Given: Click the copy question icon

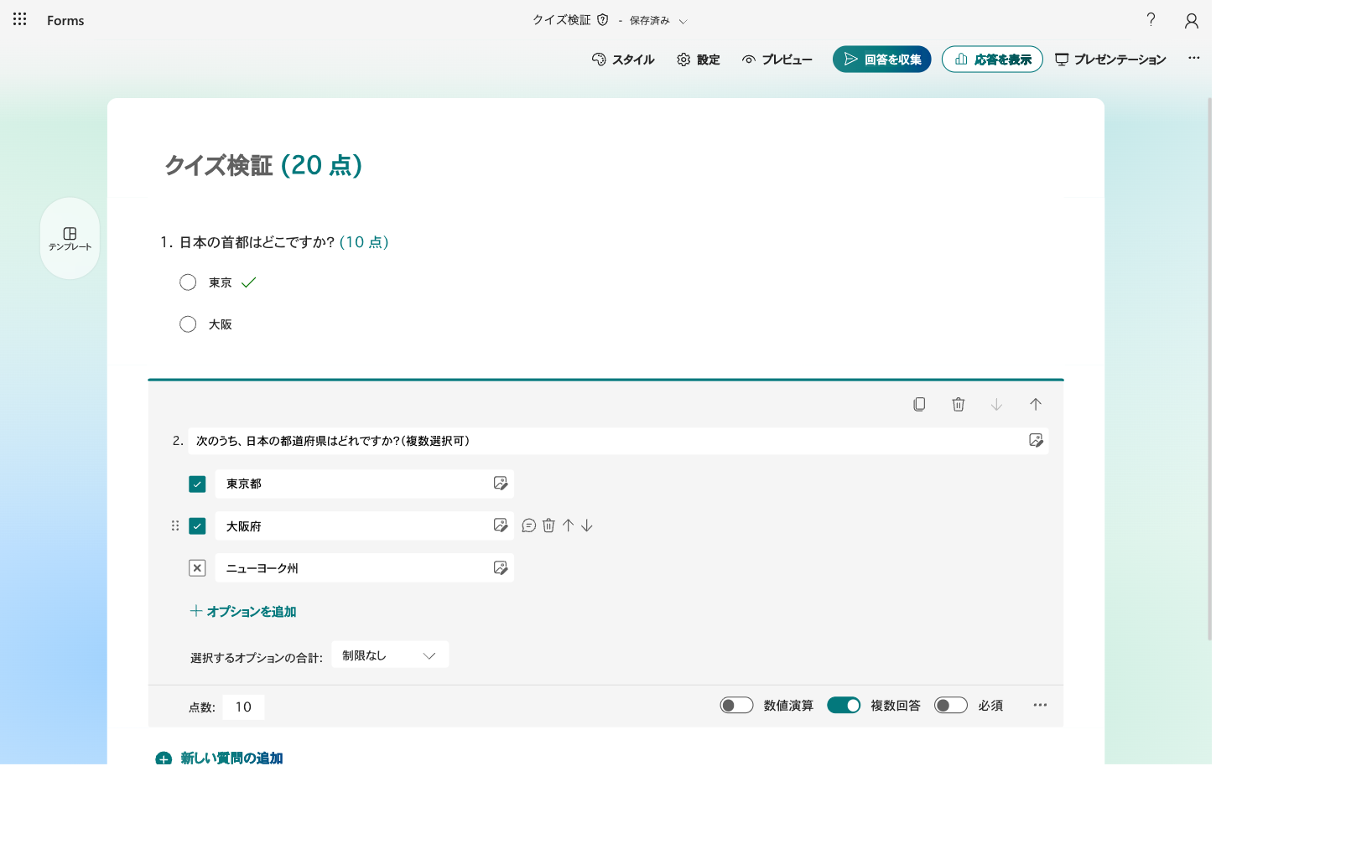Looking at the screenshot, I should [919, 405].
